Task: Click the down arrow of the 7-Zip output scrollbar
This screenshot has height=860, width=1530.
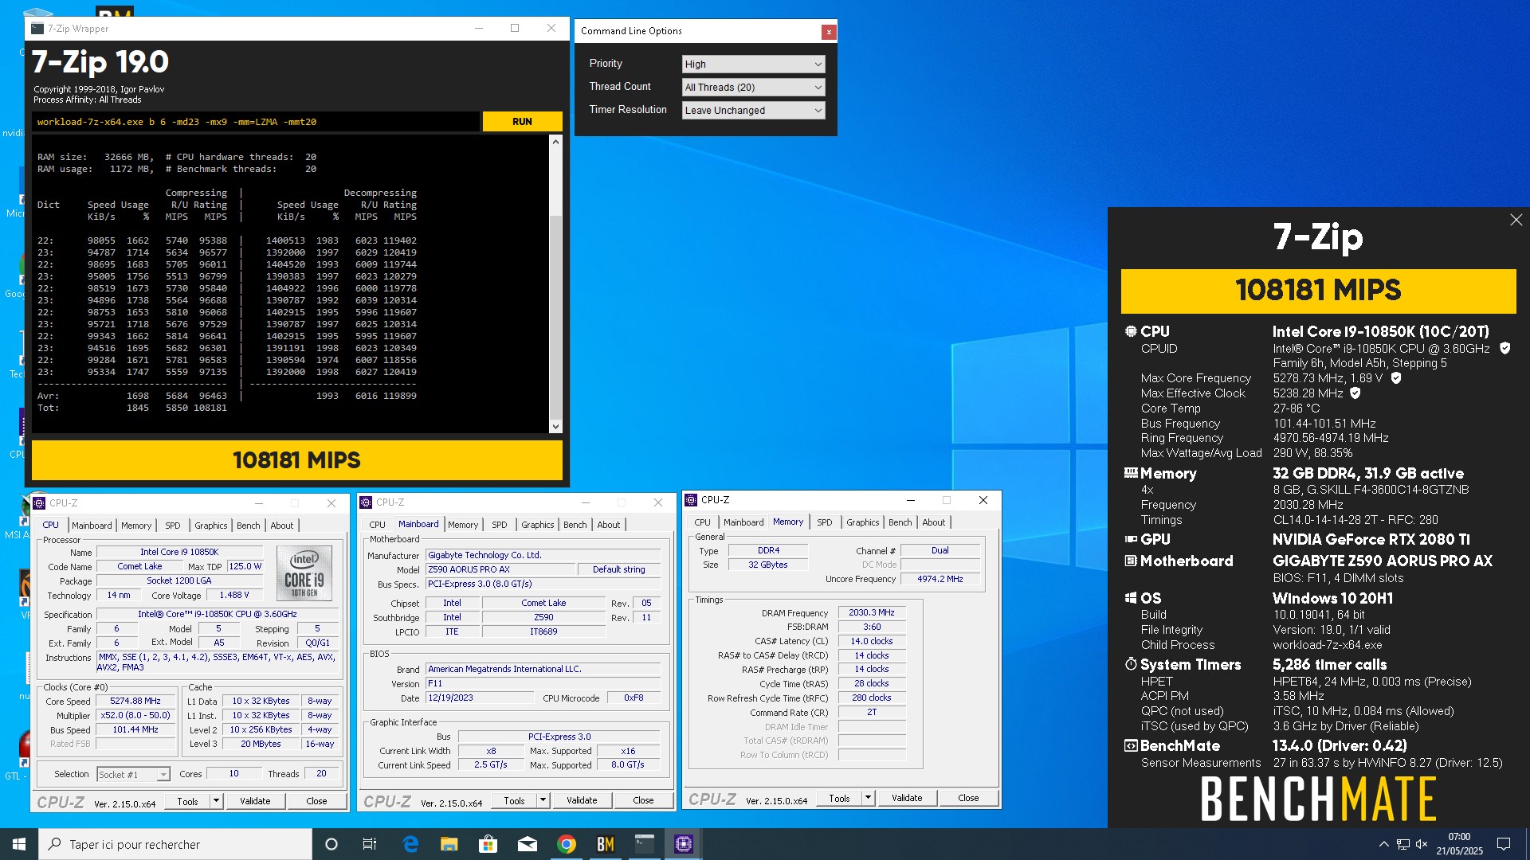Action: coord(555,427)
